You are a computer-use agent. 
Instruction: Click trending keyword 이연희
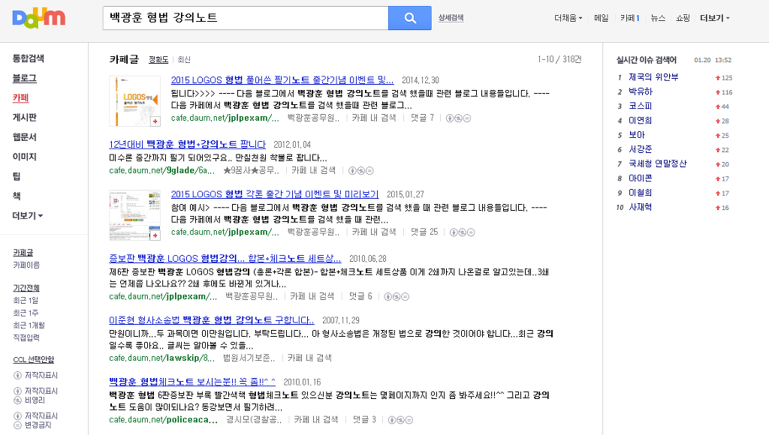[641, 121]
